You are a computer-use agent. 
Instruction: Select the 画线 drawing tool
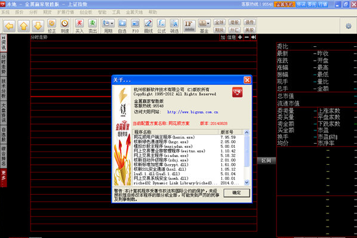pyautogui.click(x=148, y=26)
